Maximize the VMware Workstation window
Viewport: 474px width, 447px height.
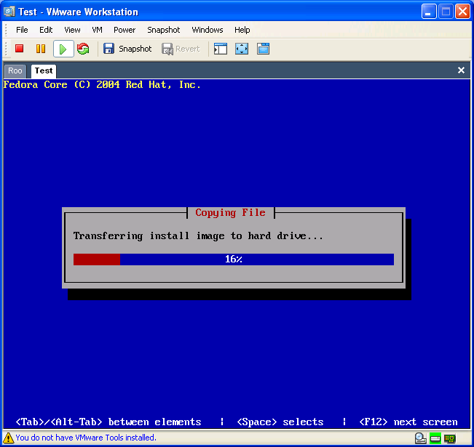point(446,12)
